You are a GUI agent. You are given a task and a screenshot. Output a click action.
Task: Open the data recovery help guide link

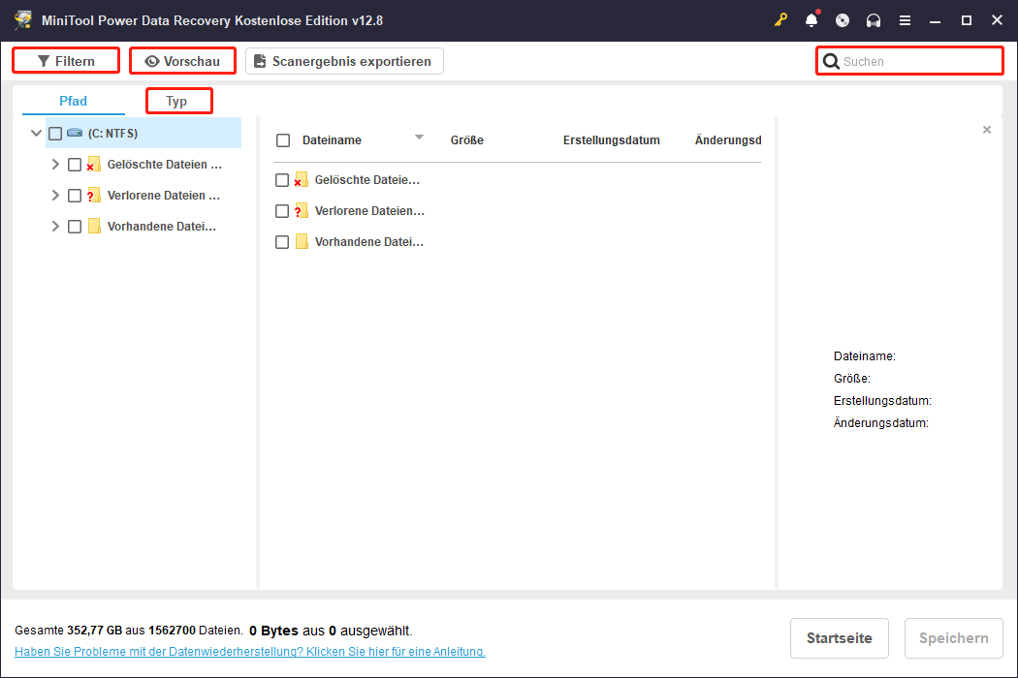point(246,651)
